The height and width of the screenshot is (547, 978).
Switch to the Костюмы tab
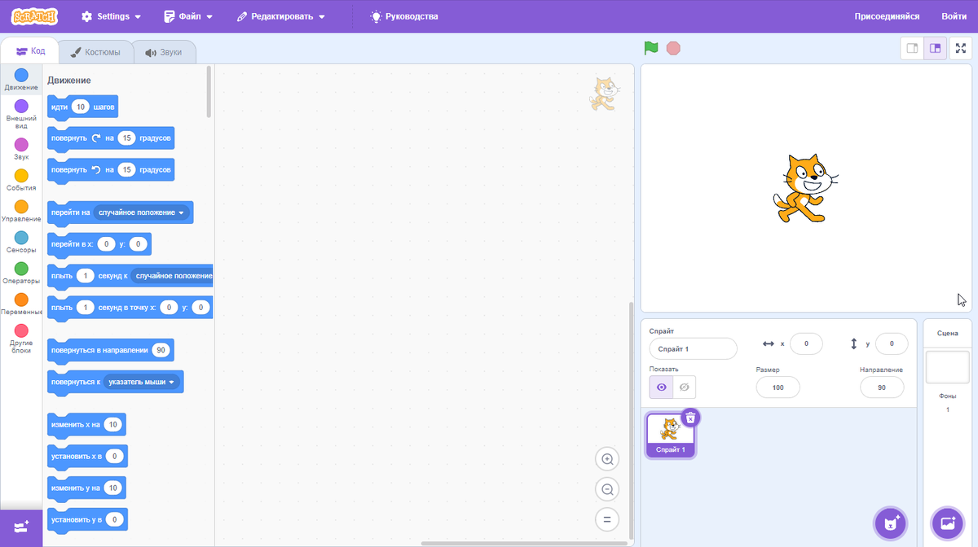pos(95,52)
